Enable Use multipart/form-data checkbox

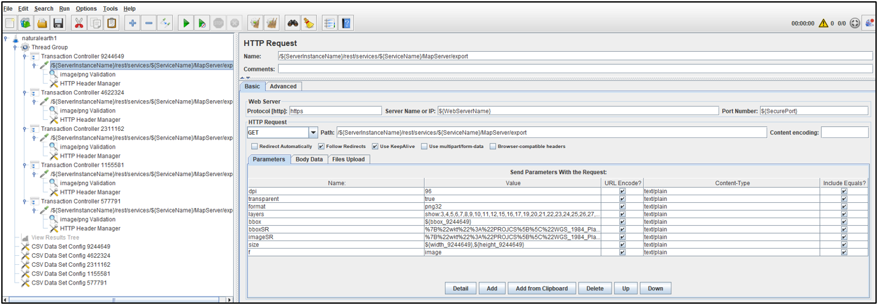point(424,146)
